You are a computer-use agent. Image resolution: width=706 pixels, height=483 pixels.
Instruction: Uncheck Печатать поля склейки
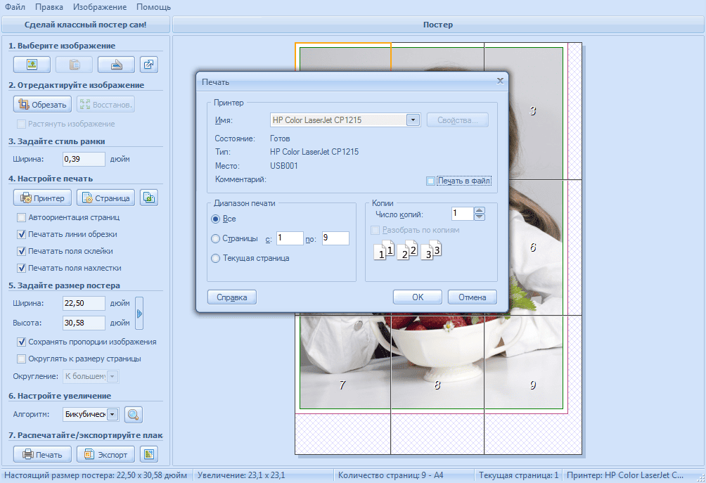[21, 251]
